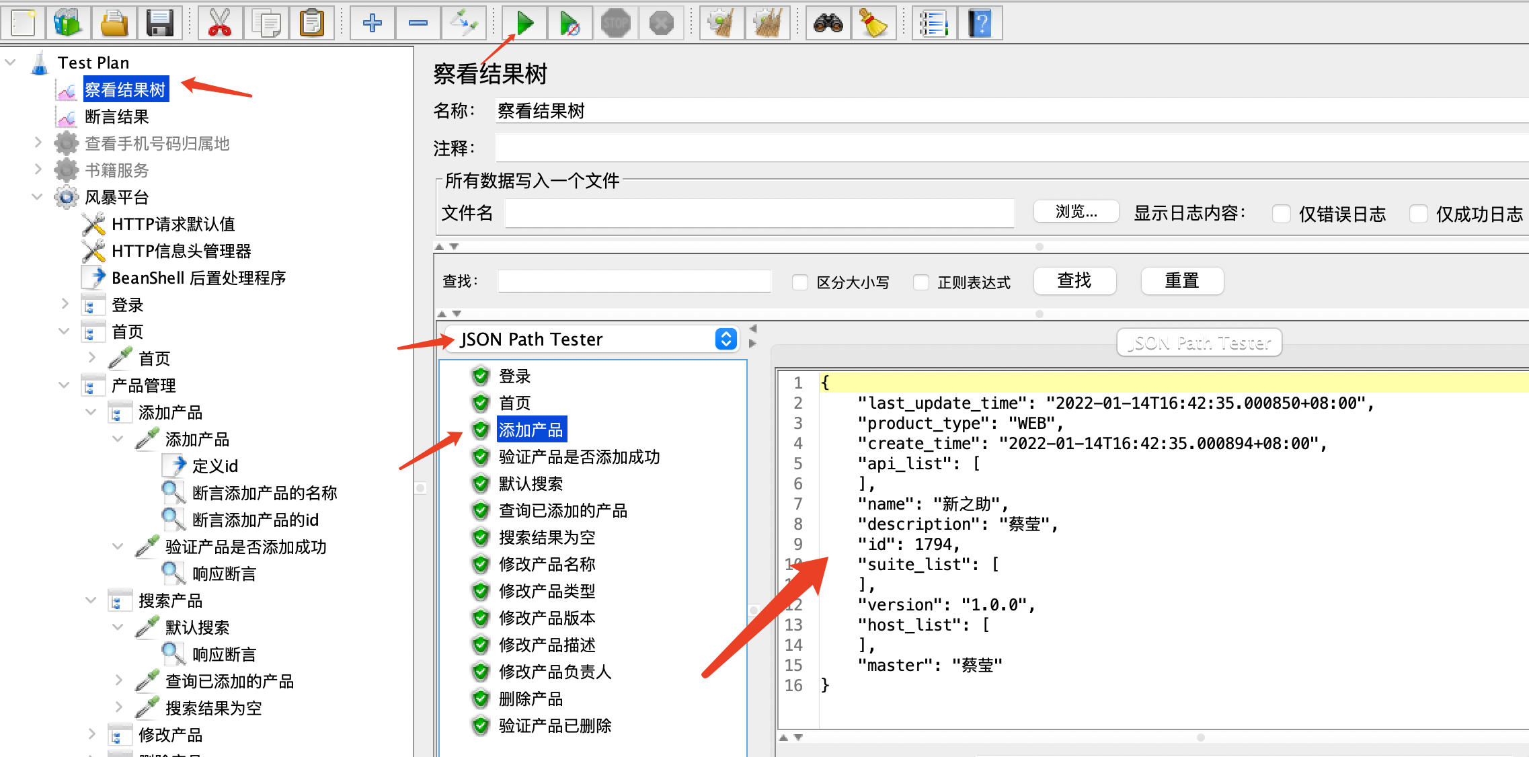Click the 文件名 input field
The image size is (1529, 757).
(x=758, y=214)
